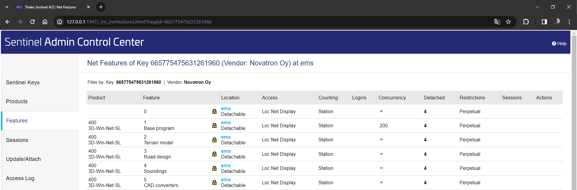Image resolution: width=577 pixels, height=190 pixels.
Task: Open Sentinel Keys in sidebar
Action: (23, 83)
